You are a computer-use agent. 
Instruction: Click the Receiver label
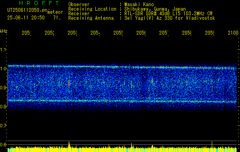click(79, 14)
